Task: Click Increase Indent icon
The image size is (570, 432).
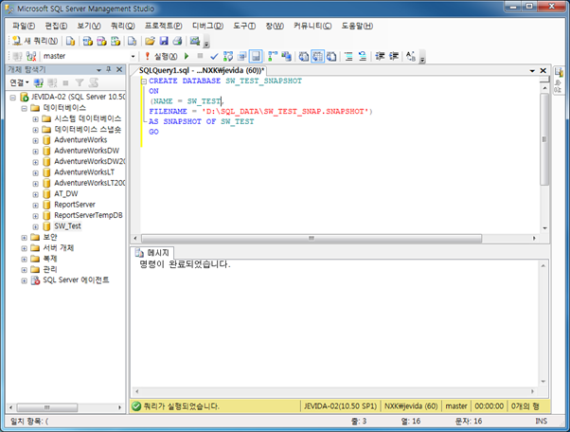Action: pos(394,56)
